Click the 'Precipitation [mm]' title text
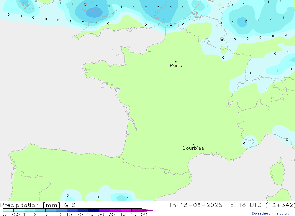This screenshot has height=216, width=295. [30, 205]
